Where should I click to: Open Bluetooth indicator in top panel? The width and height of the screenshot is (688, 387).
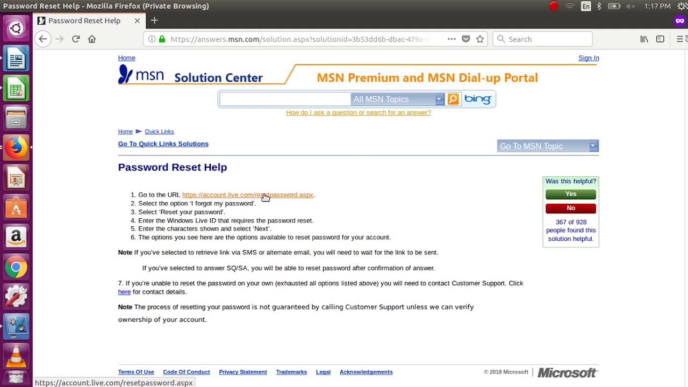pyautogui.click(x=599, y=6)
